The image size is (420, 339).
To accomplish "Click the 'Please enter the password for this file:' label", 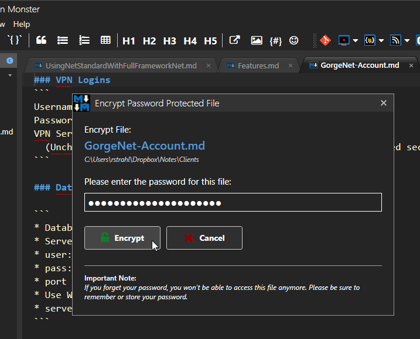I will [x=158, y=182].
